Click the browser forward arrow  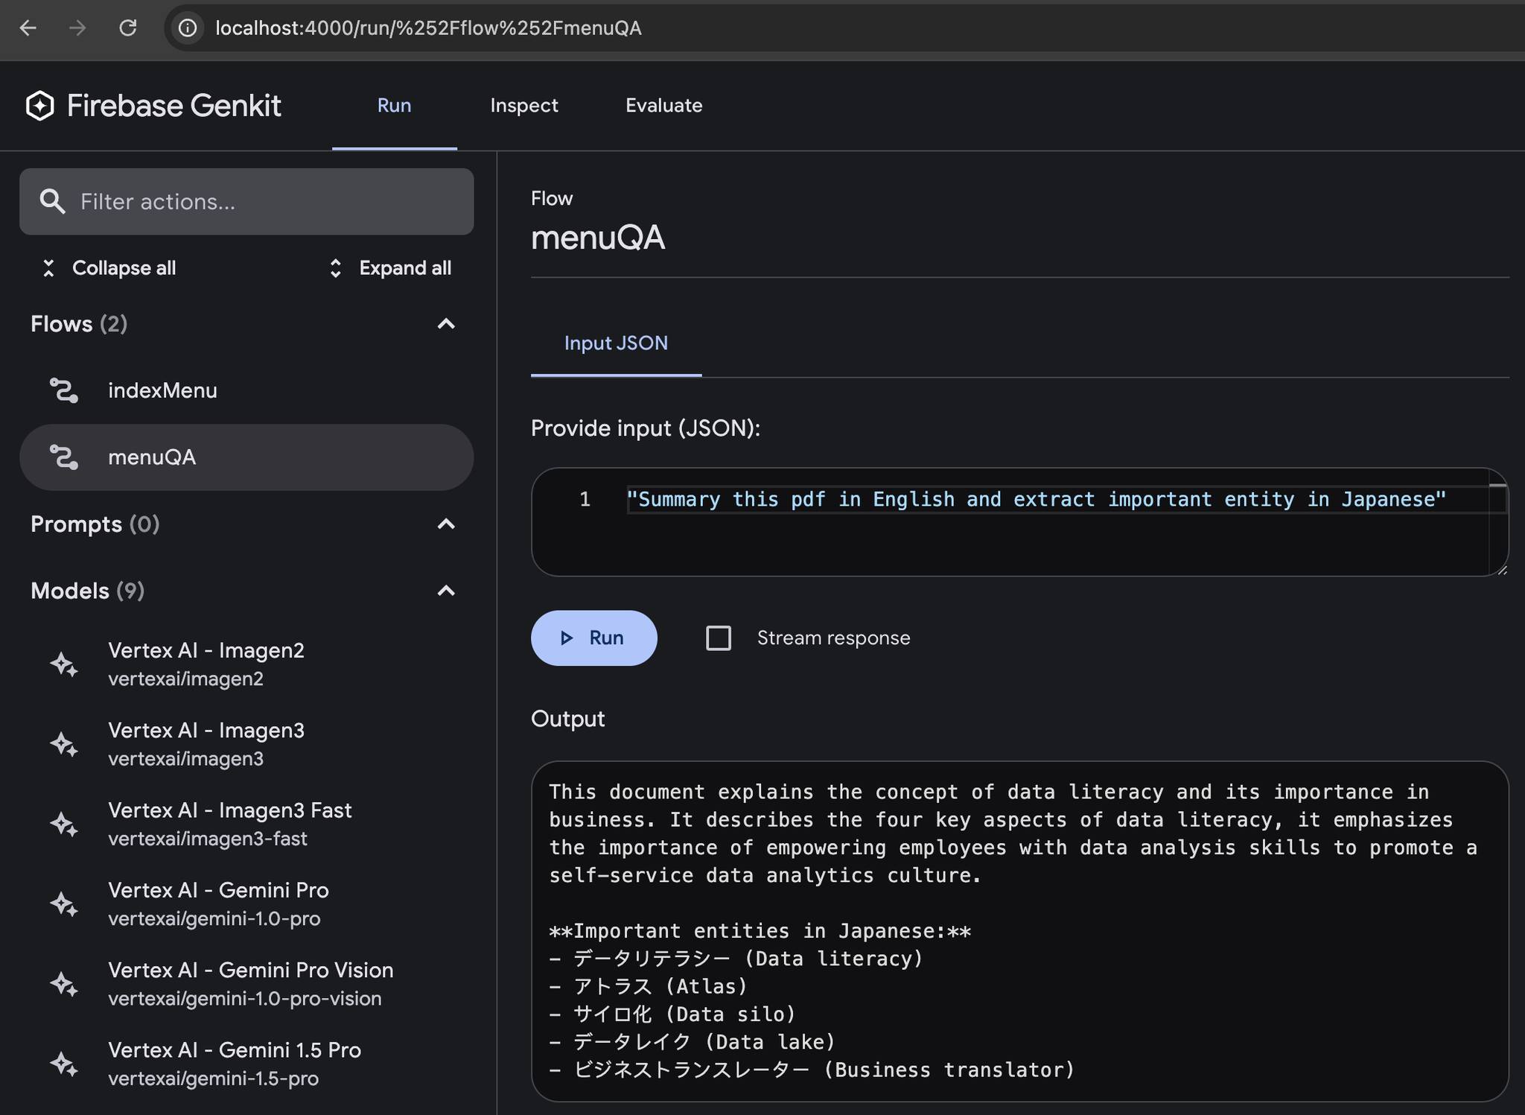pos(77,28)
